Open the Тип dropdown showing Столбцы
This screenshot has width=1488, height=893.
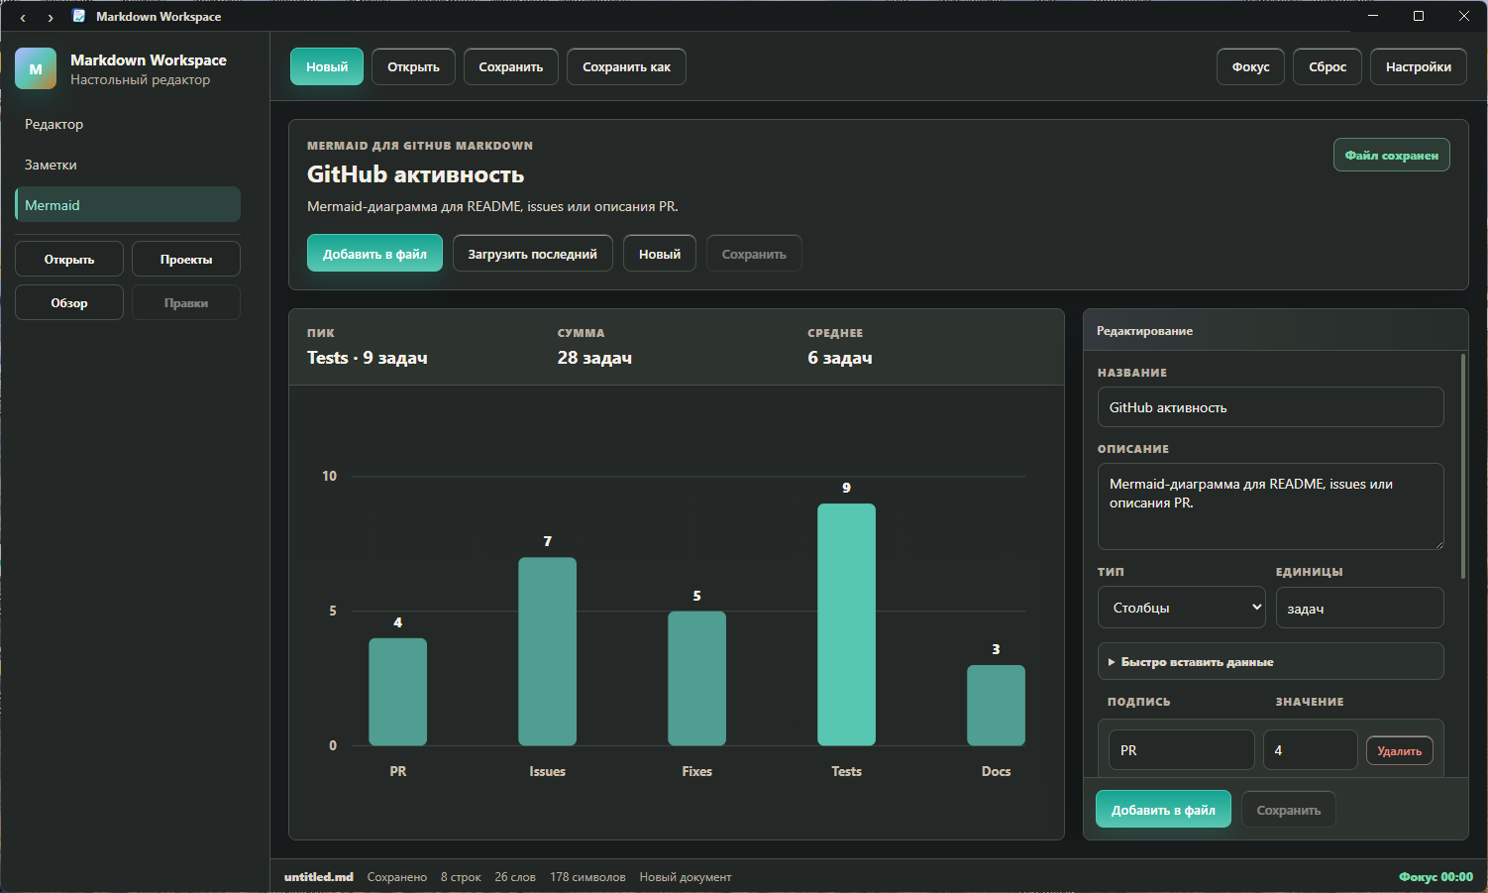(x=1183, y=608)
